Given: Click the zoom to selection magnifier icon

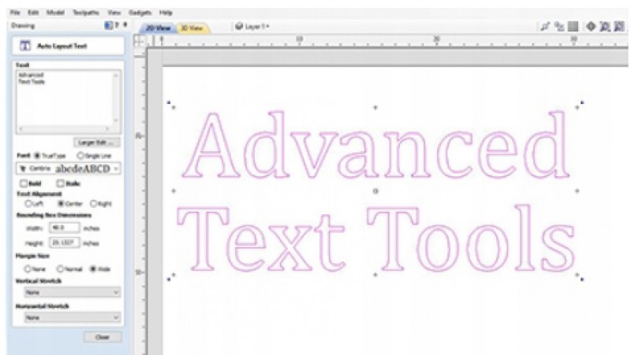Looking at the screenshot, I should coord(605,26).
